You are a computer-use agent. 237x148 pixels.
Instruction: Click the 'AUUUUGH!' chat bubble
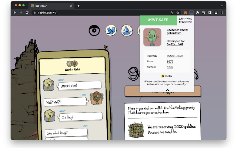pos(80,85)
